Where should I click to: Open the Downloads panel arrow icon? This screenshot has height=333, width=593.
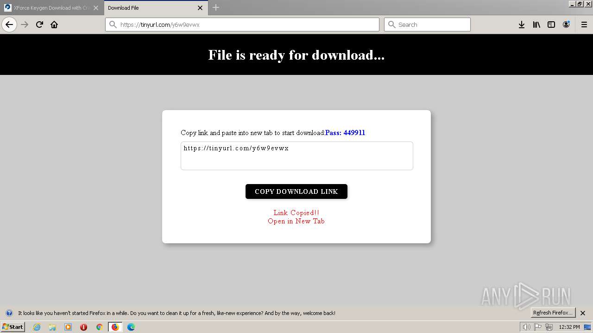coord(522,25)
